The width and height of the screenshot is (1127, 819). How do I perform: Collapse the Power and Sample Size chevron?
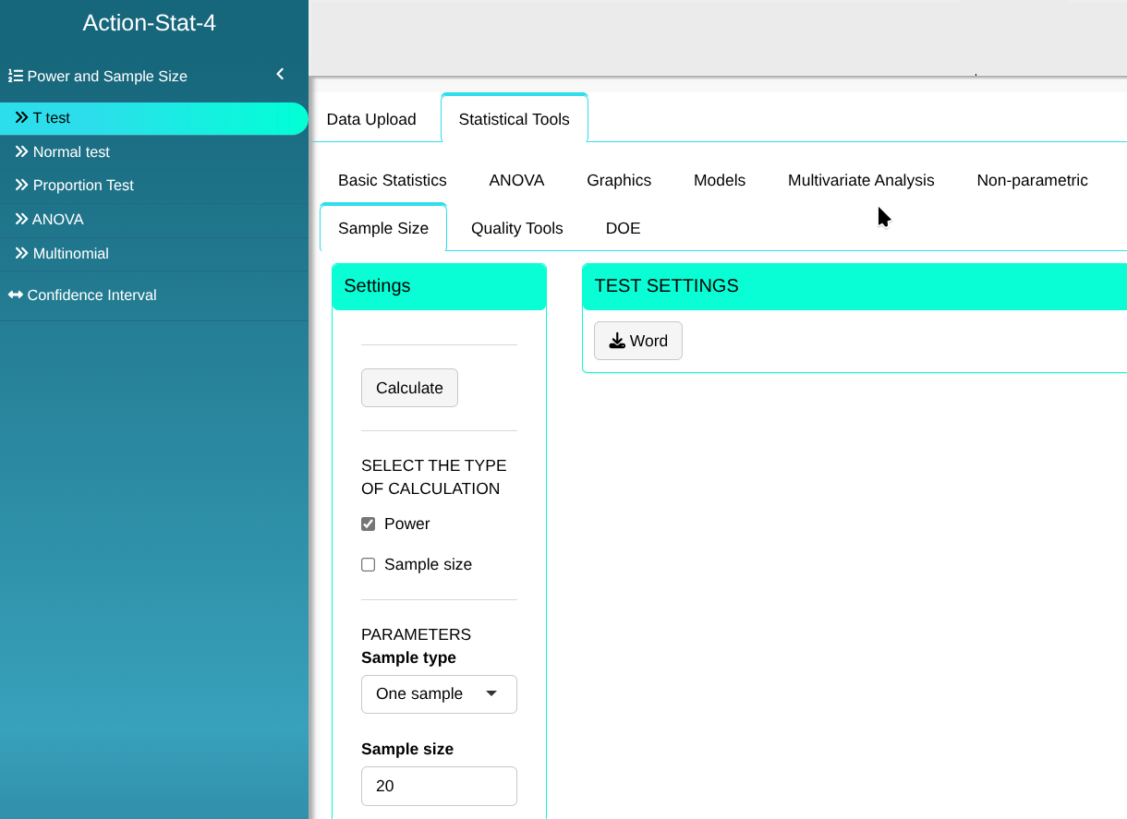[280, 74]
